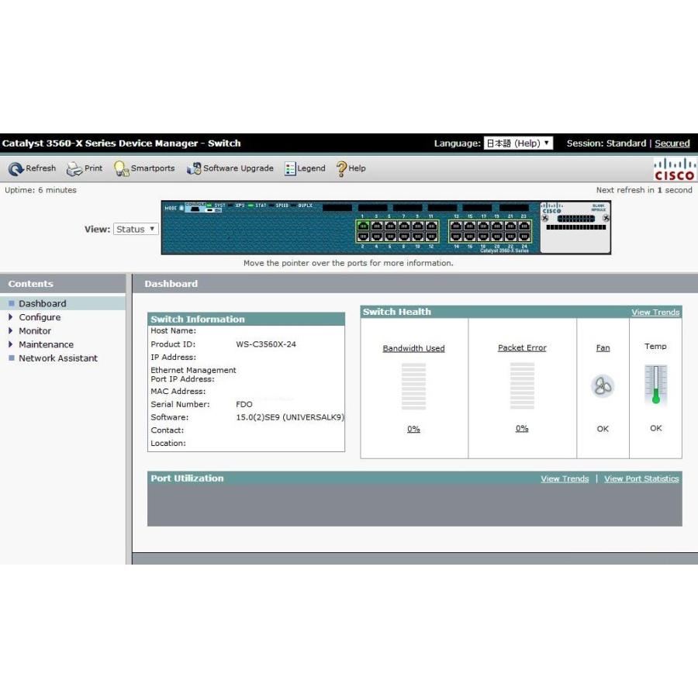Click the temperature thermometer gauge
Image resolution: width=698 pixels, height=698 pixels.
pyautogui.click(x=655, y=385)
